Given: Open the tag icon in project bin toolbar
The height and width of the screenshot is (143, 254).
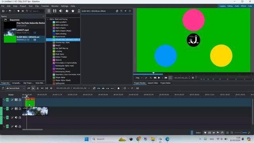Looking at the screenshot, I should 18,11.
